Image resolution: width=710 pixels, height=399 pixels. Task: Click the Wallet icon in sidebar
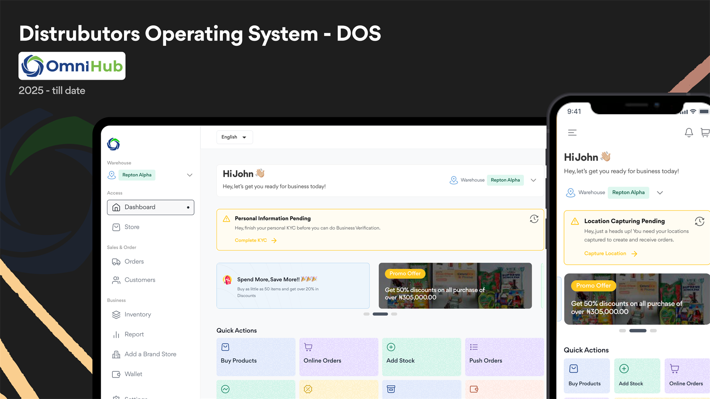[x=116, y=374]
